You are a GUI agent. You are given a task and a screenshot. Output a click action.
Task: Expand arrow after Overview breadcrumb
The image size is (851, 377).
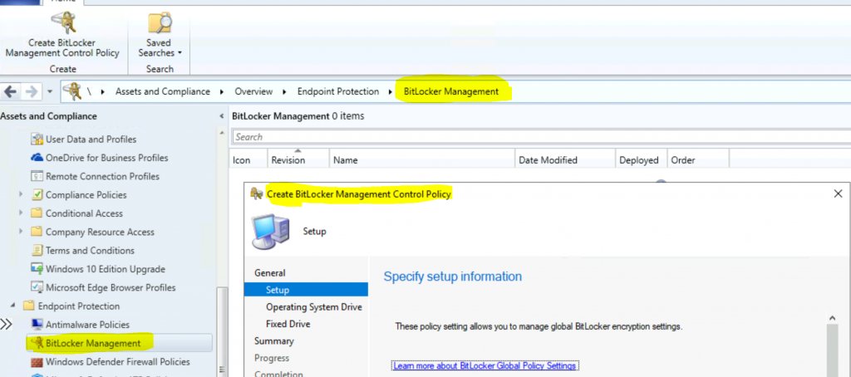(x=284, y=91)
